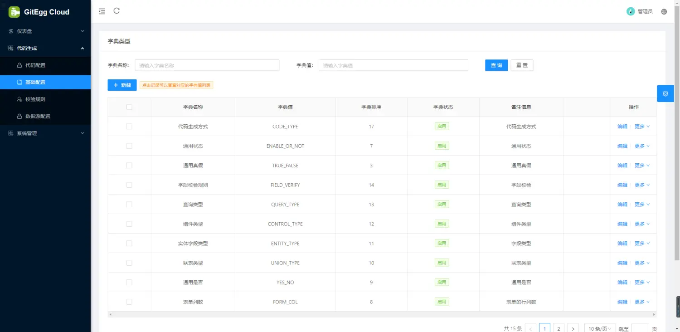Screen dimensions: 680x332
Task: Collapse the sidebar menu toggle icon
Action: 102,11
